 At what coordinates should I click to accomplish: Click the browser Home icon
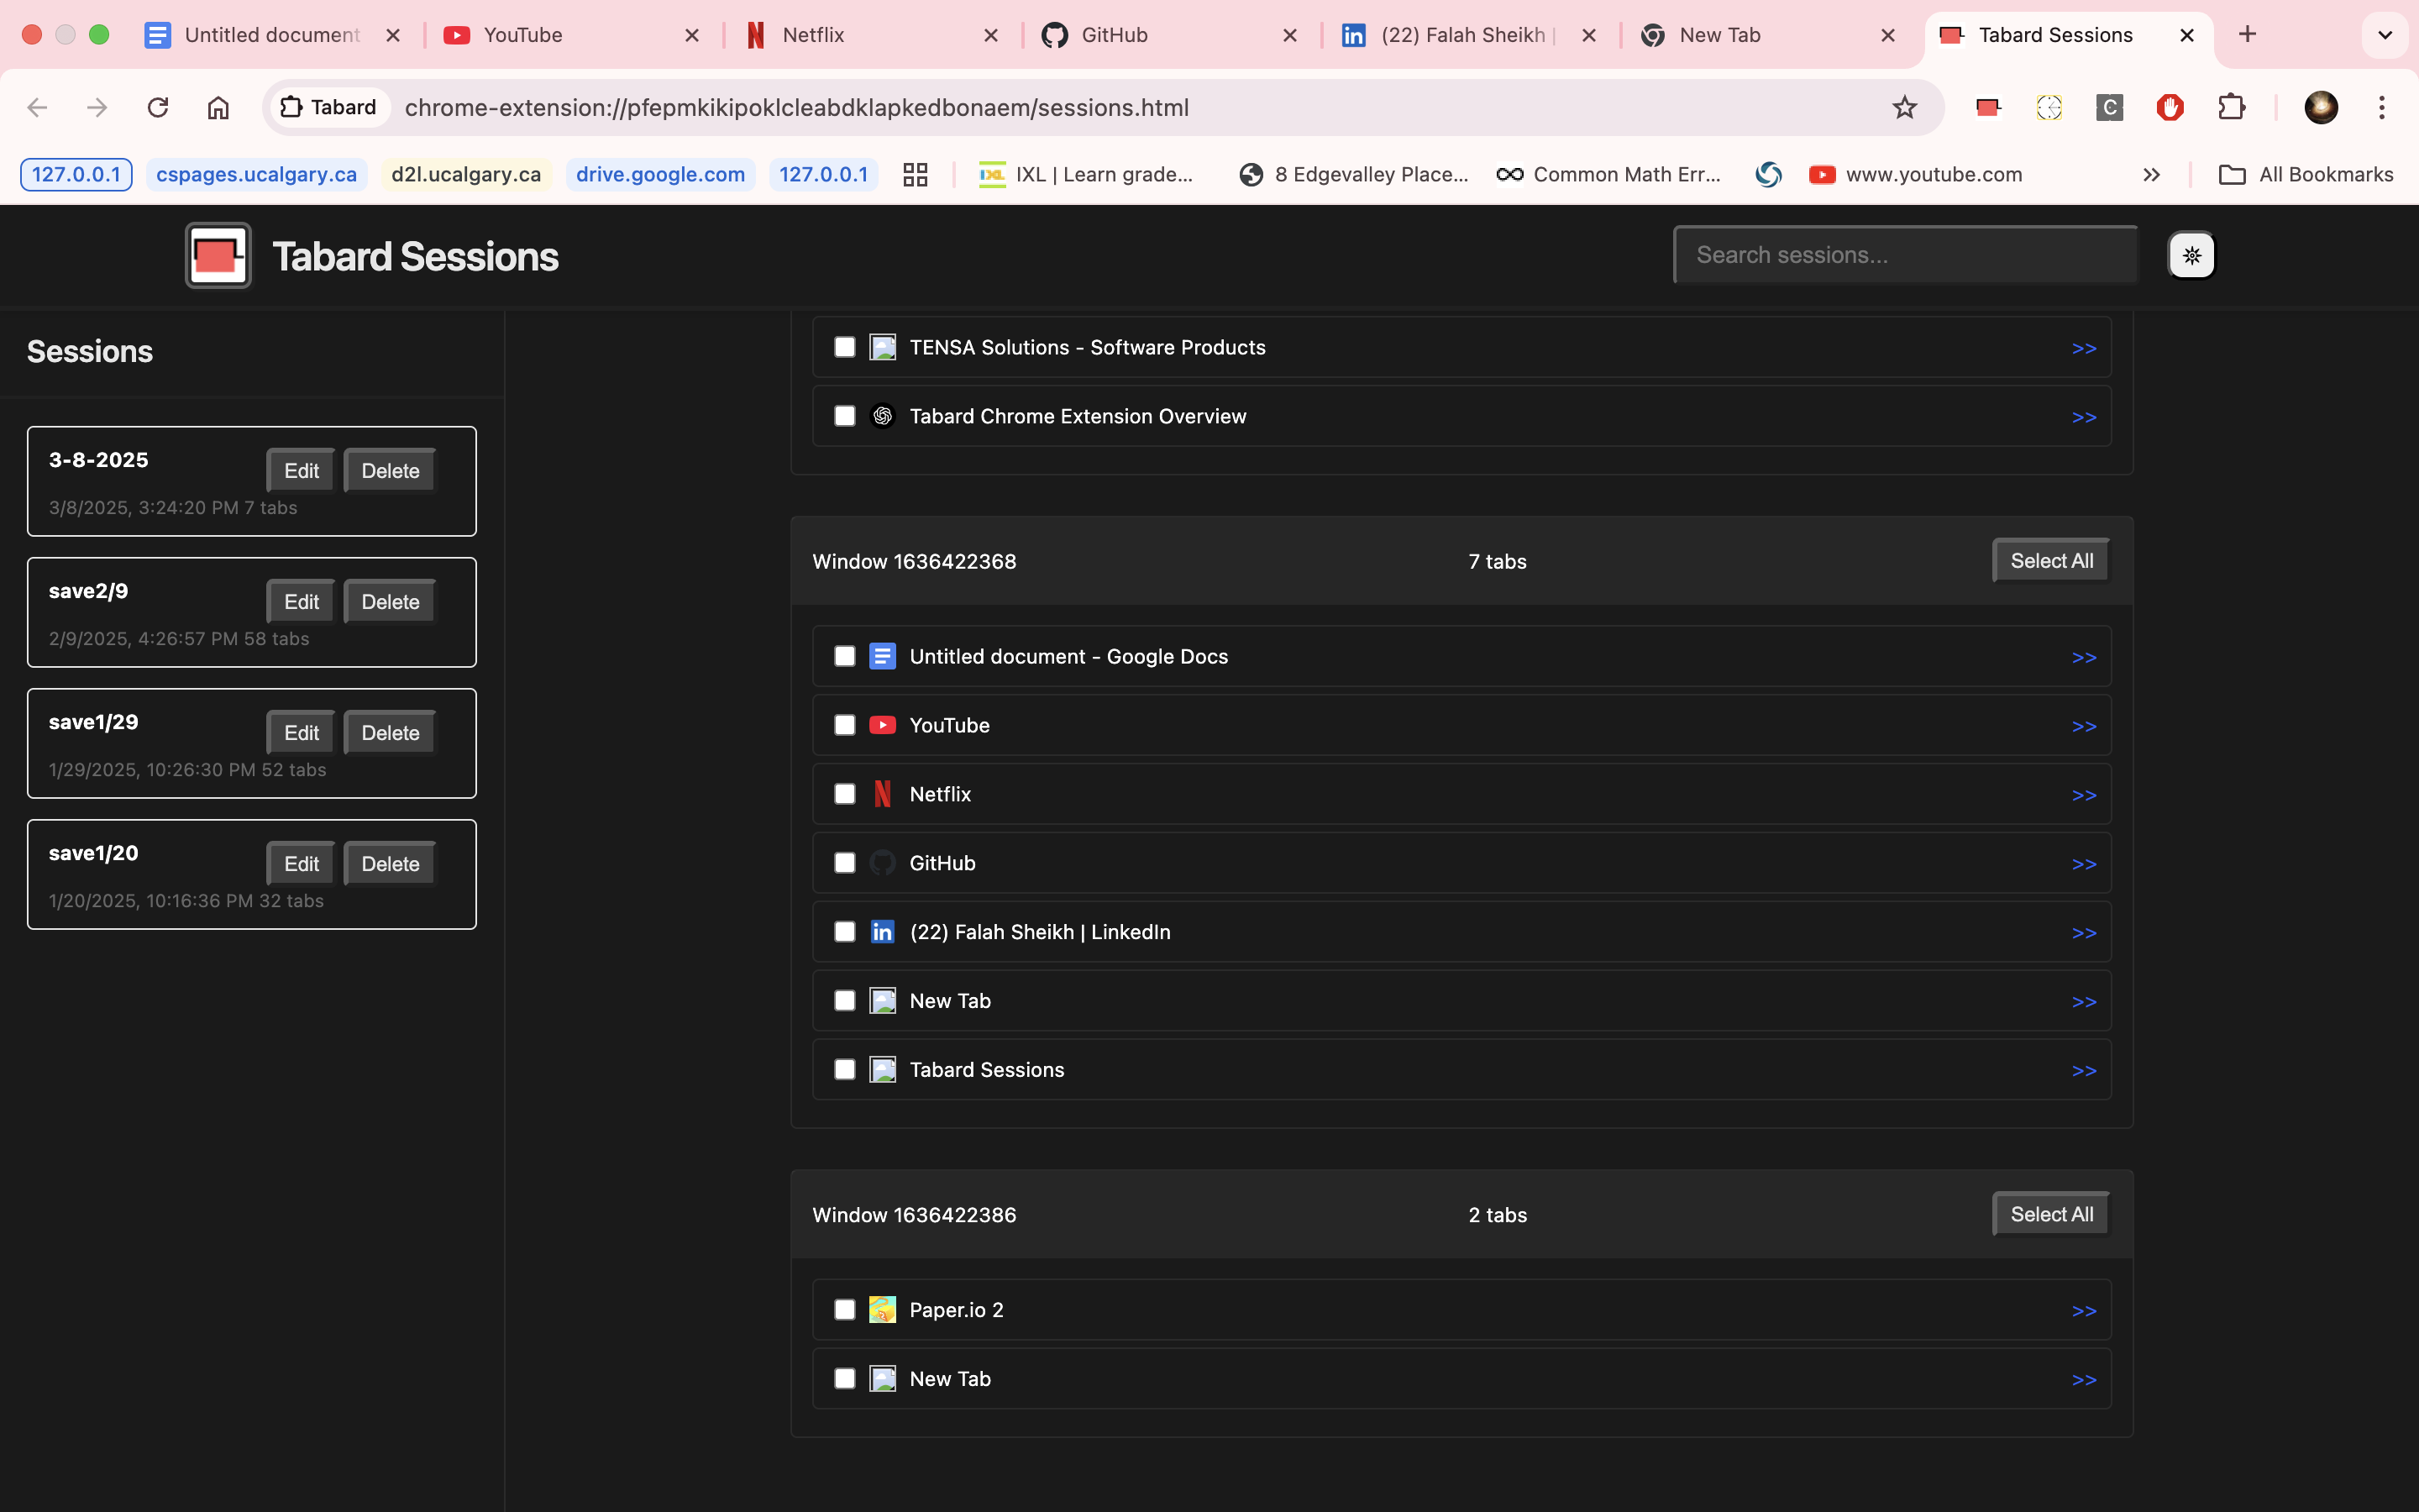click(x=218, y=107)
